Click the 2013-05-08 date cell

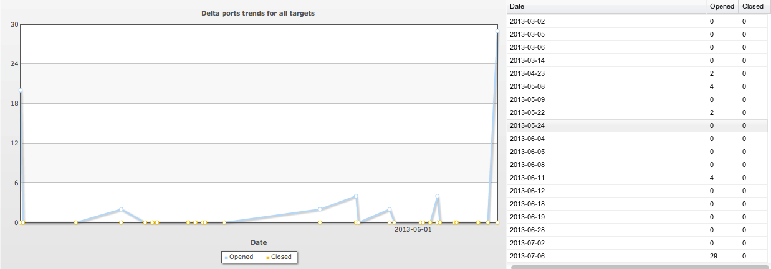pos(527,86)
